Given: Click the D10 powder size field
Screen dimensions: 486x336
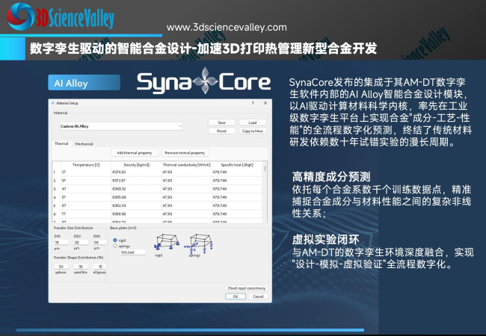Looking at the screenshot, I should (61, 243).
